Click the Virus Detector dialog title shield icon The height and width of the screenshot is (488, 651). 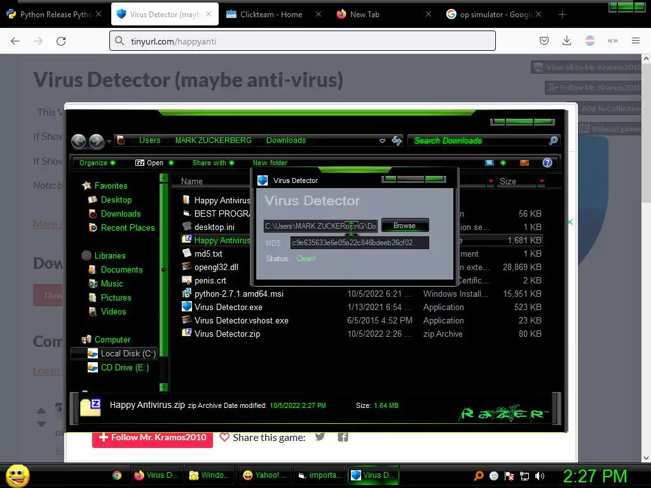(263, 180)
